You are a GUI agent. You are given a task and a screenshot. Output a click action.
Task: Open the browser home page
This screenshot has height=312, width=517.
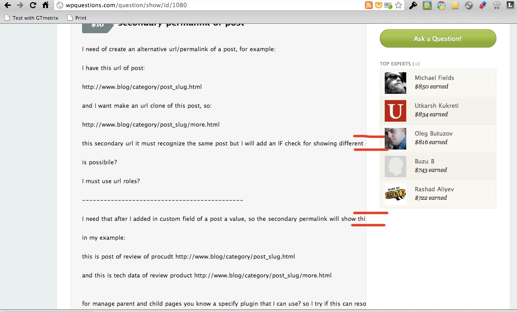click(45, 5)
